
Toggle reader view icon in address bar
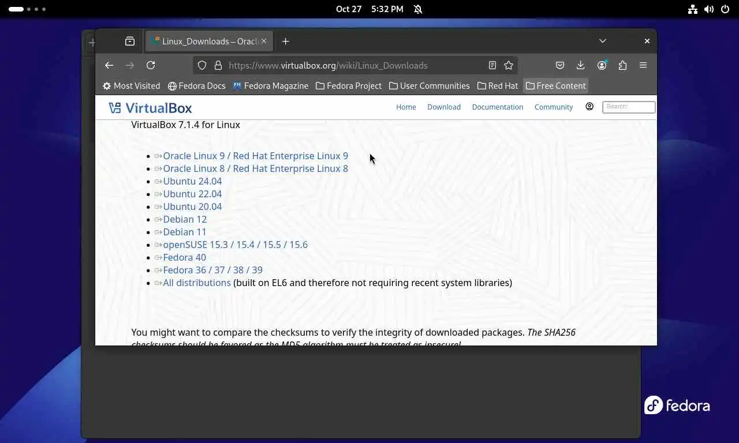click(x=492, y=65)
